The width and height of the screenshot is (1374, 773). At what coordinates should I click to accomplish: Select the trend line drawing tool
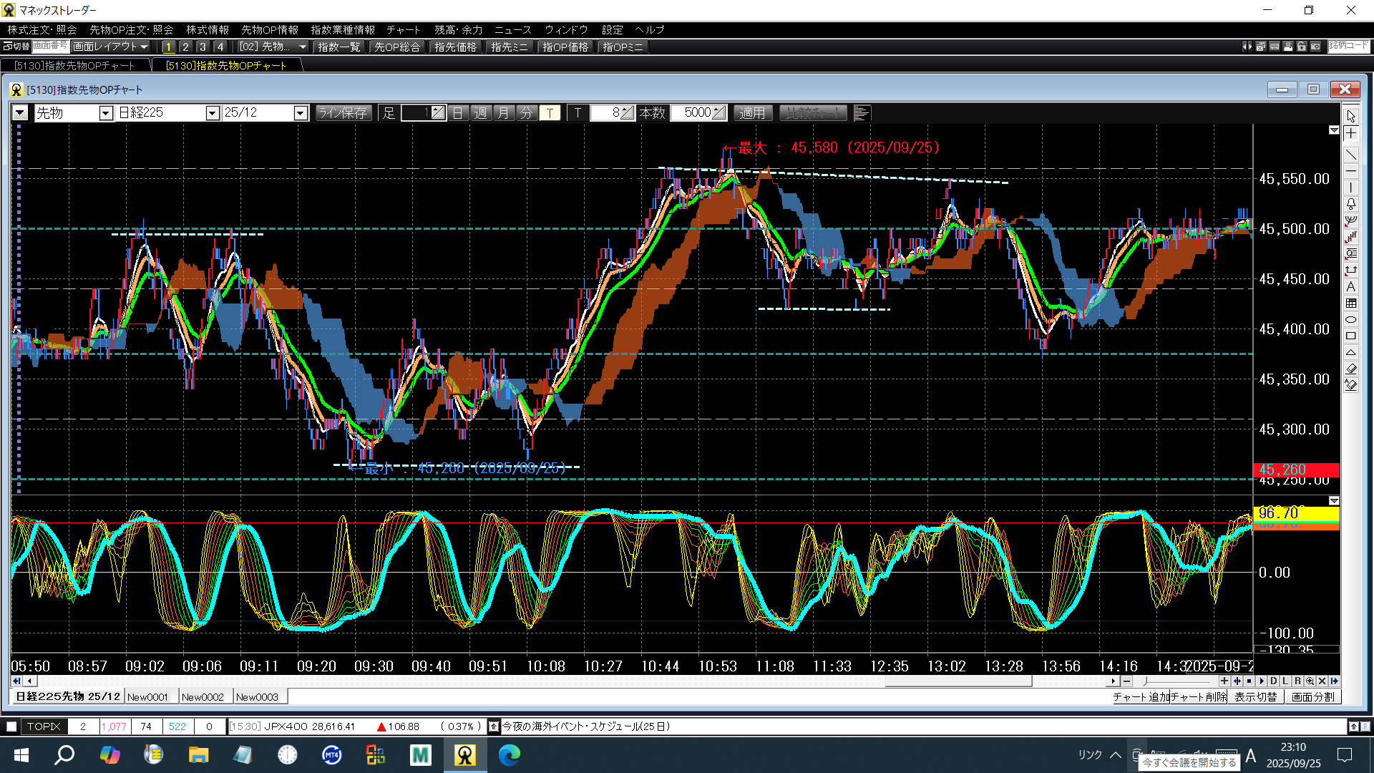(1350, 155)
